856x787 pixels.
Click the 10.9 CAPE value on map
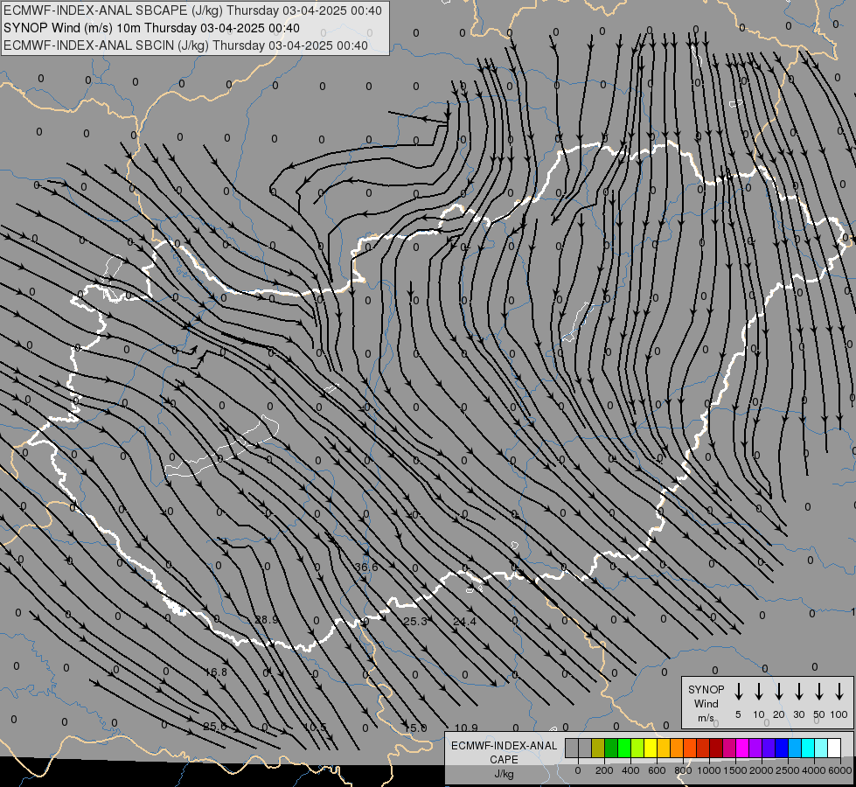click(x=466, y=728)
